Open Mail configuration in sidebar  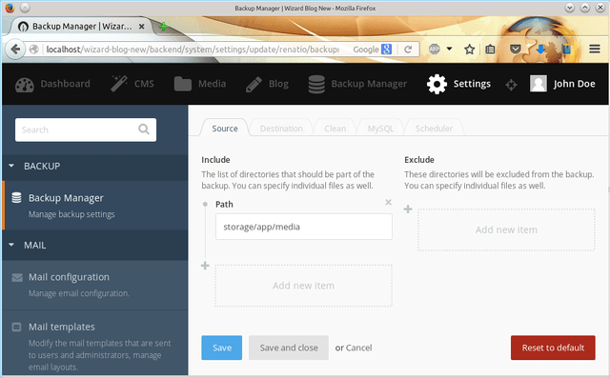pos(95,285)
